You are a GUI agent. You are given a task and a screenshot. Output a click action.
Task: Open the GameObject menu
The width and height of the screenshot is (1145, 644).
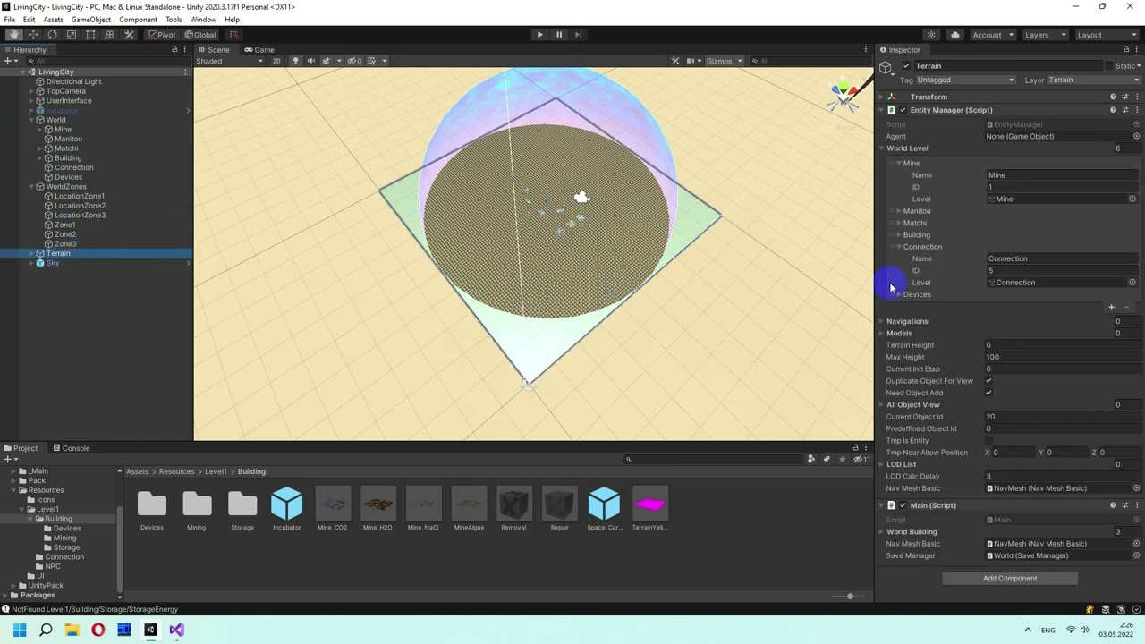point(90,20)
